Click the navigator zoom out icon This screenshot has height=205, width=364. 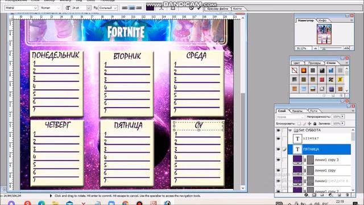[x=316, y=48]
